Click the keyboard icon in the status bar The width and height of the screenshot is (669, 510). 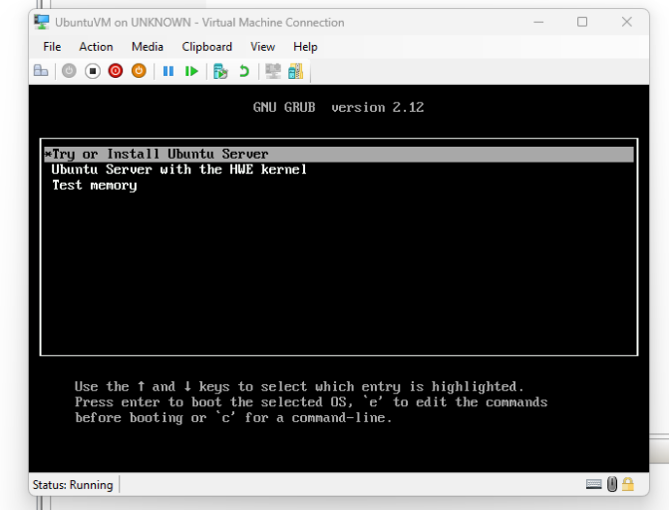594,484
